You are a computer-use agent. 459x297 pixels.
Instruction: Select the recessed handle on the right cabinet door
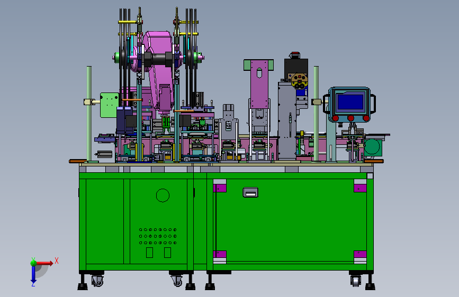(x=250, y=192)
